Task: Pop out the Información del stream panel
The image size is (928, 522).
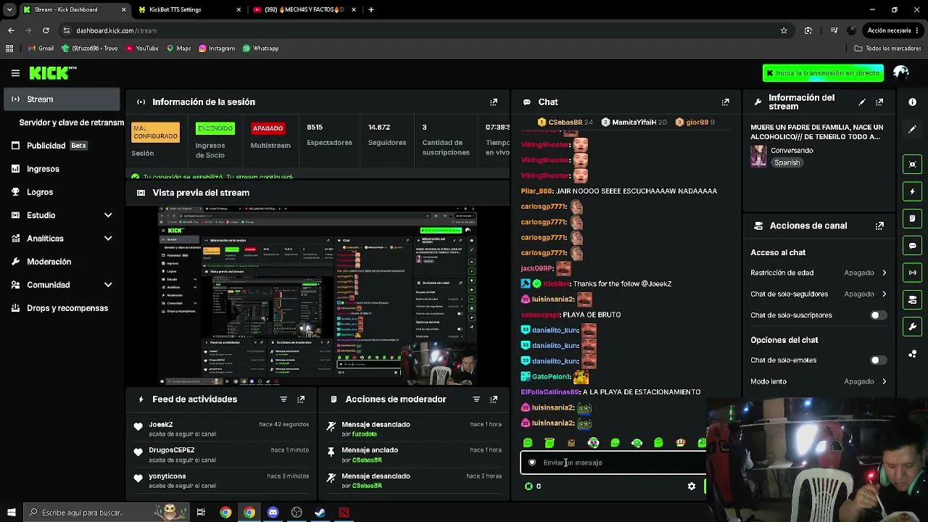Action: click(x=879, y=102)
